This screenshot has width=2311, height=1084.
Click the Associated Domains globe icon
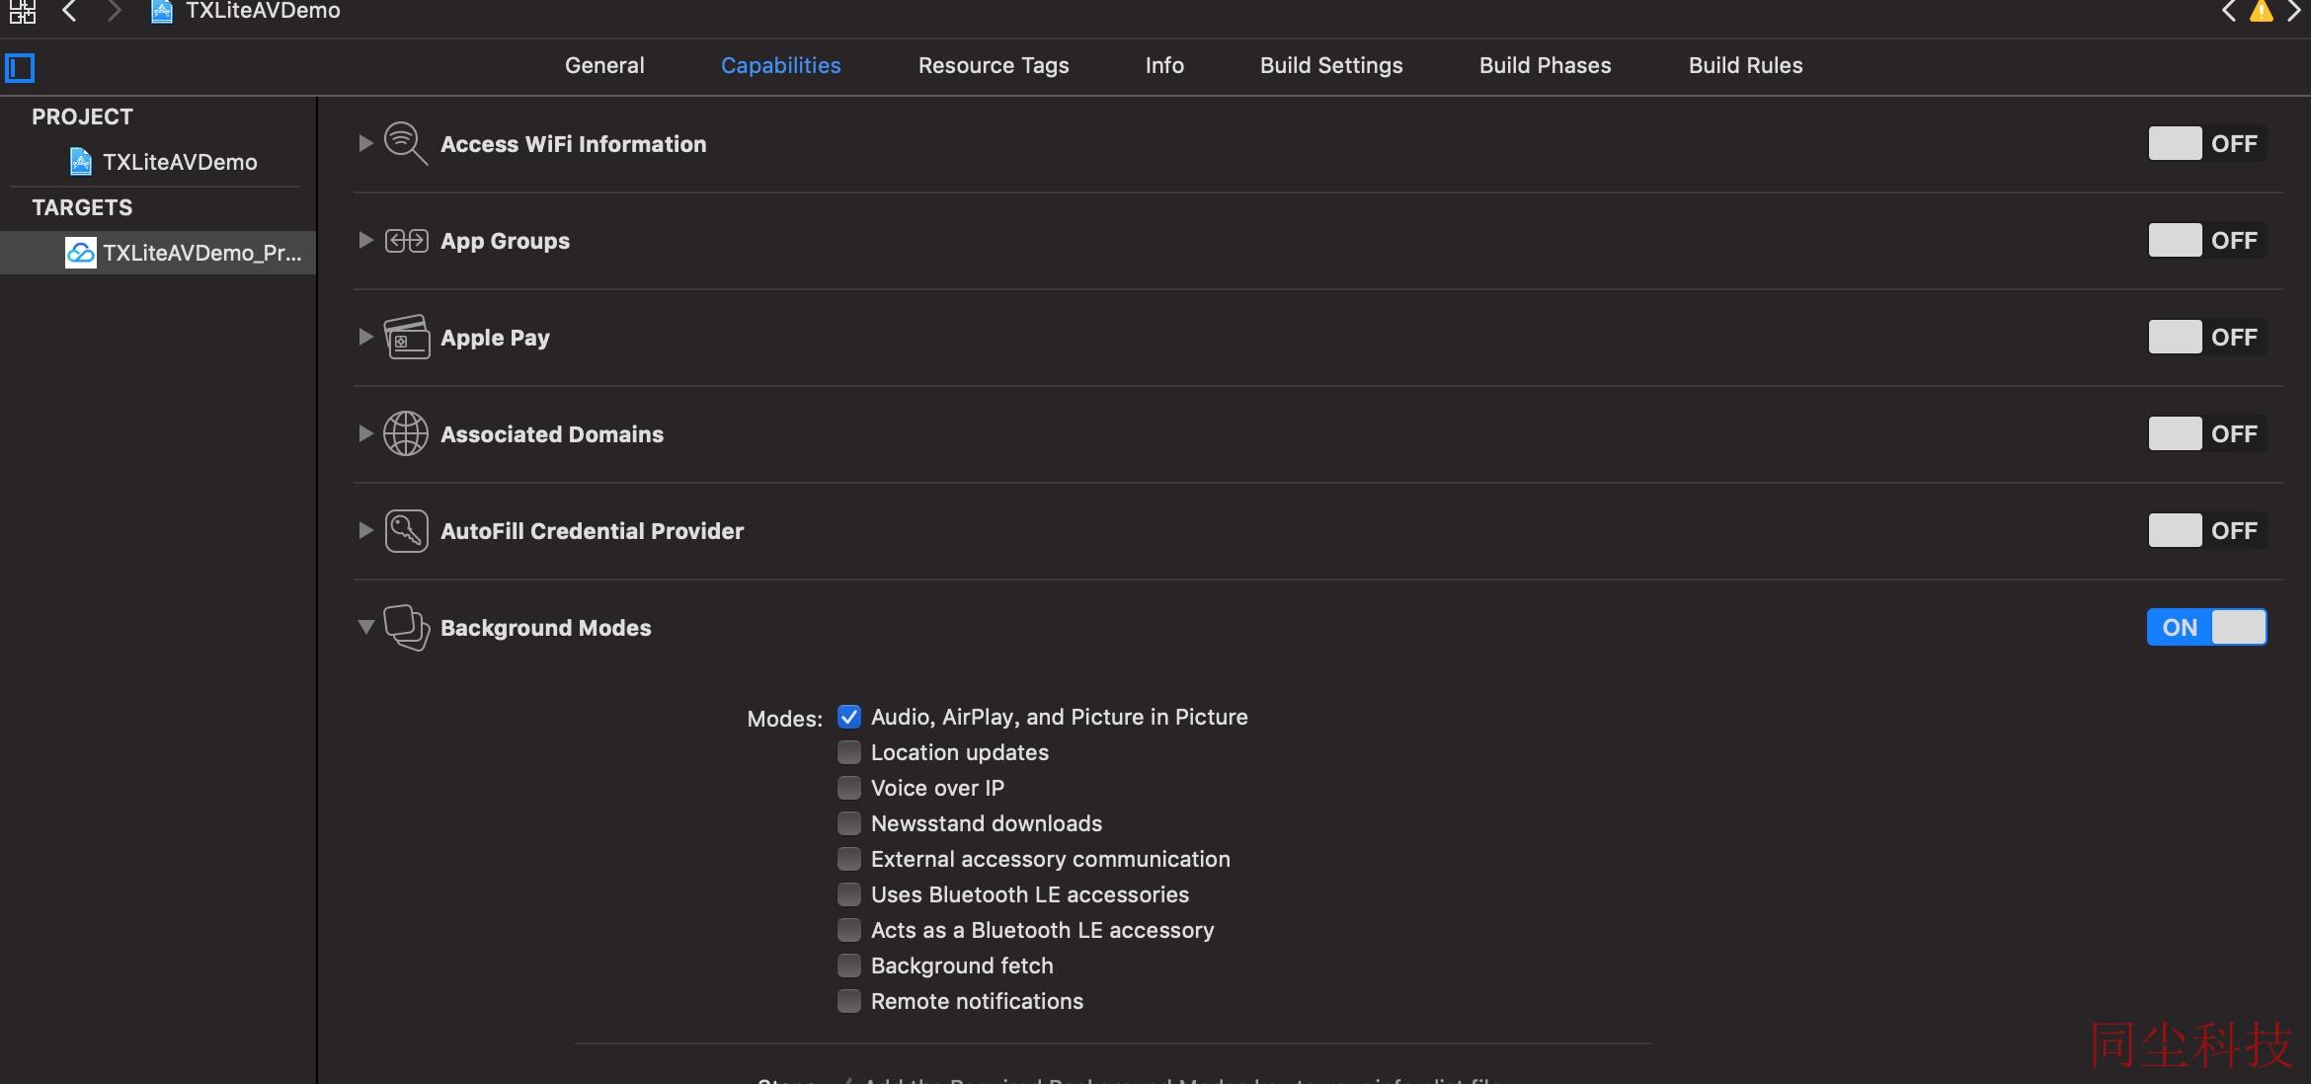pos(406,434)
